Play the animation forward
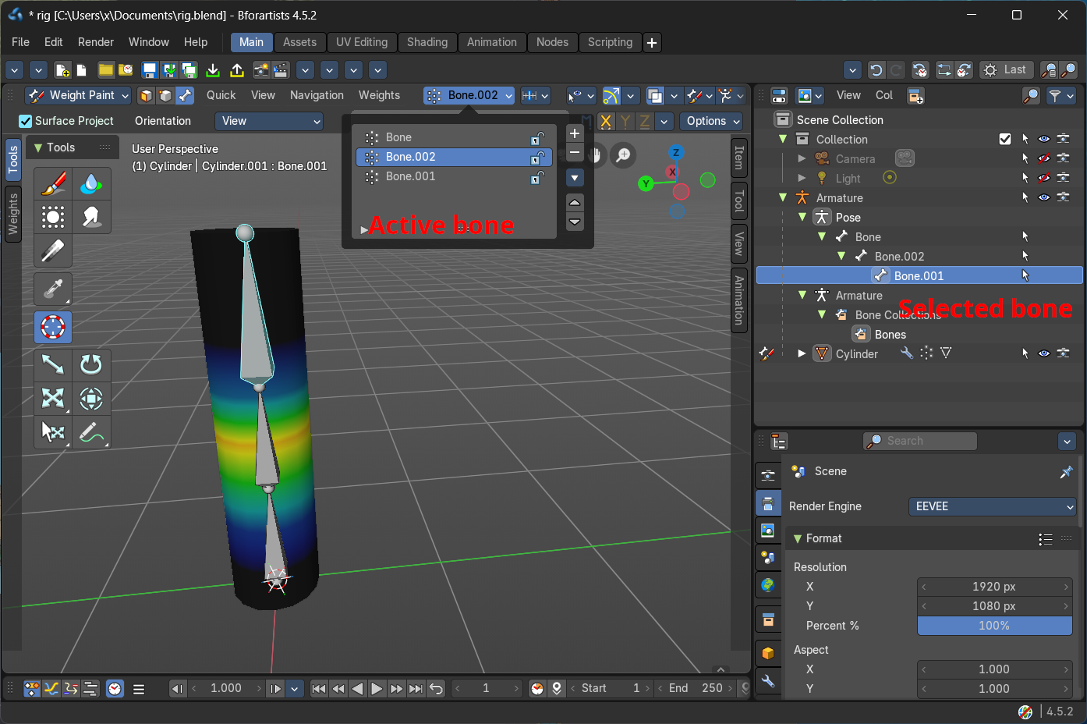The height and width of the screenshot is (724, 1087). point(377,688)
